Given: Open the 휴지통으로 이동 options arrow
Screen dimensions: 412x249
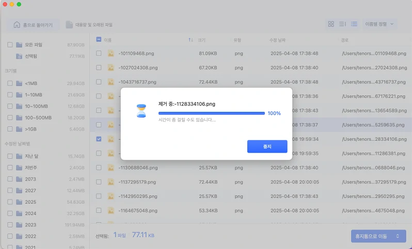Looking at the screenshot, I should click(x=398, y=236).
